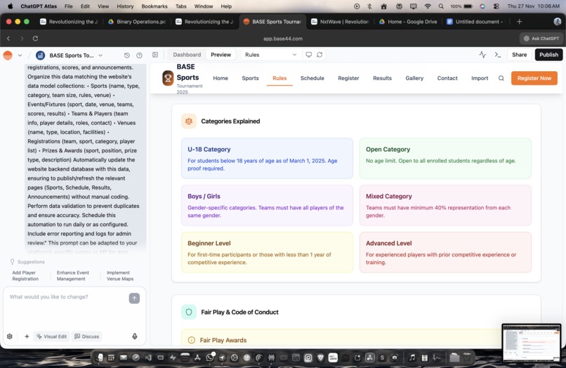Viewport: 566px width, 368px height.
Task: Open Instagram in the Dock
Action: 308,357
